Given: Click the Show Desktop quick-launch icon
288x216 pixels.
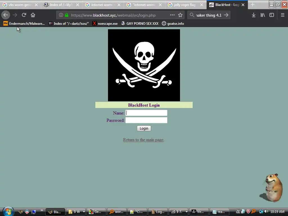Looking at the screenshot, I should coord(34,212).
